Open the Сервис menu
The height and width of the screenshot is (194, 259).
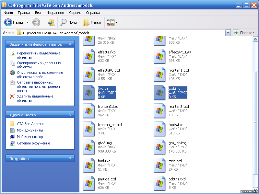coord(75,13)
